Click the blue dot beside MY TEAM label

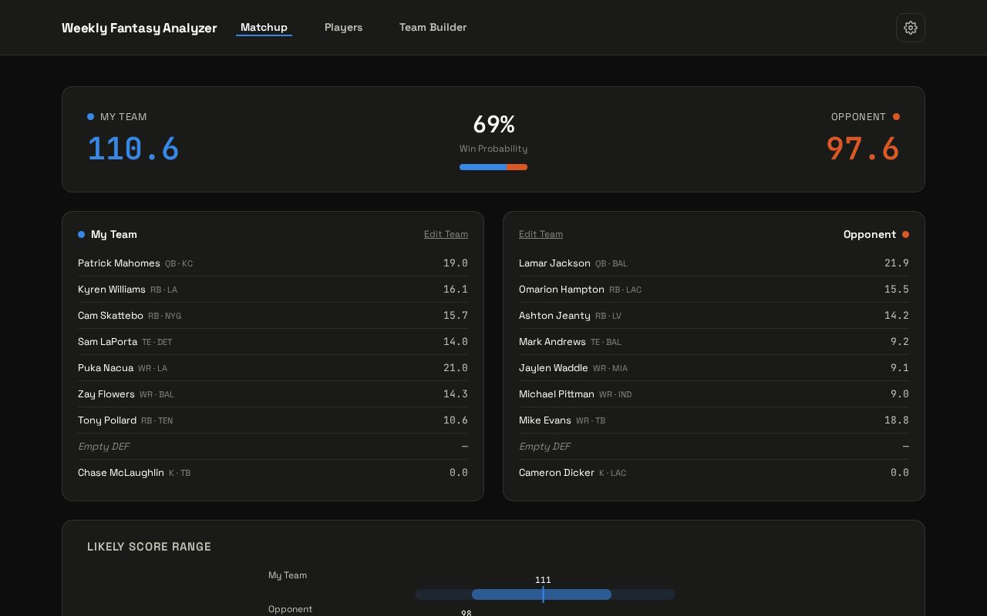pyautogui.click(x=90, y=117)
